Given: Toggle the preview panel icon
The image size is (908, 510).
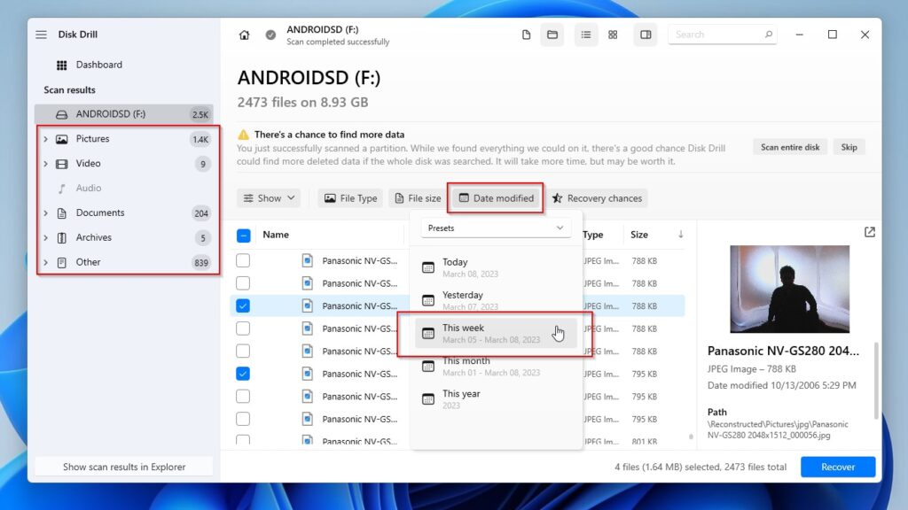Looking at the screenshot, I should click(x=646, y=35).
